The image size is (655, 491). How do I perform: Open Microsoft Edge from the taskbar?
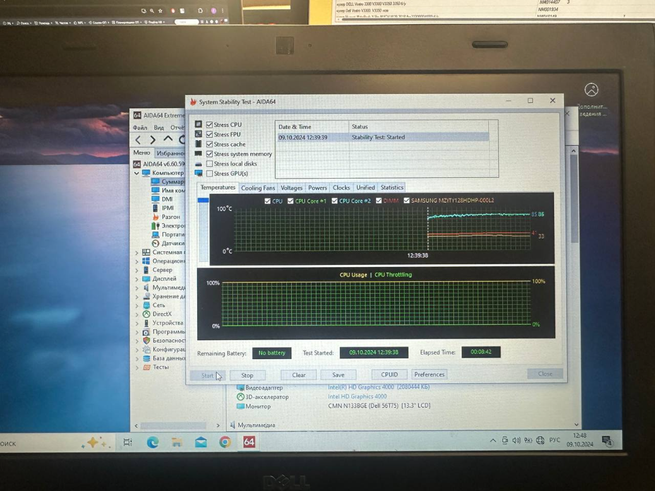[x=152, y=442]
